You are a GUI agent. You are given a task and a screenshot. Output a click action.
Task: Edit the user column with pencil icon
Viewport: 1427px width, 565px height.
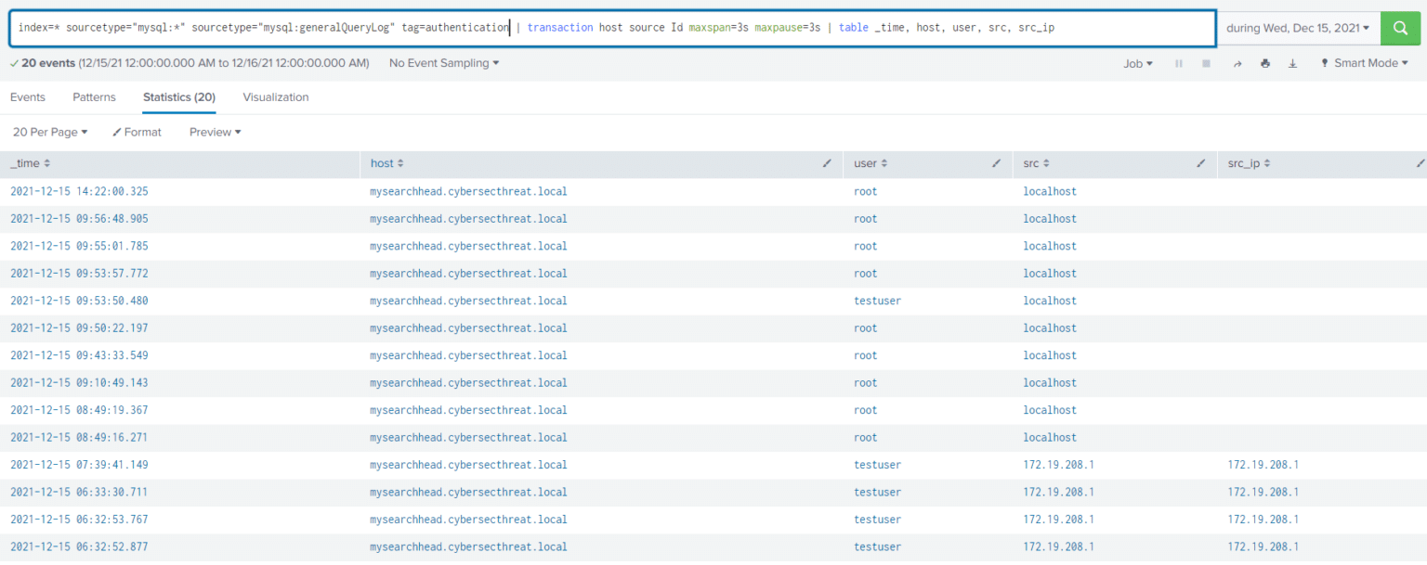pyautogui.click(x=996, y=163)
